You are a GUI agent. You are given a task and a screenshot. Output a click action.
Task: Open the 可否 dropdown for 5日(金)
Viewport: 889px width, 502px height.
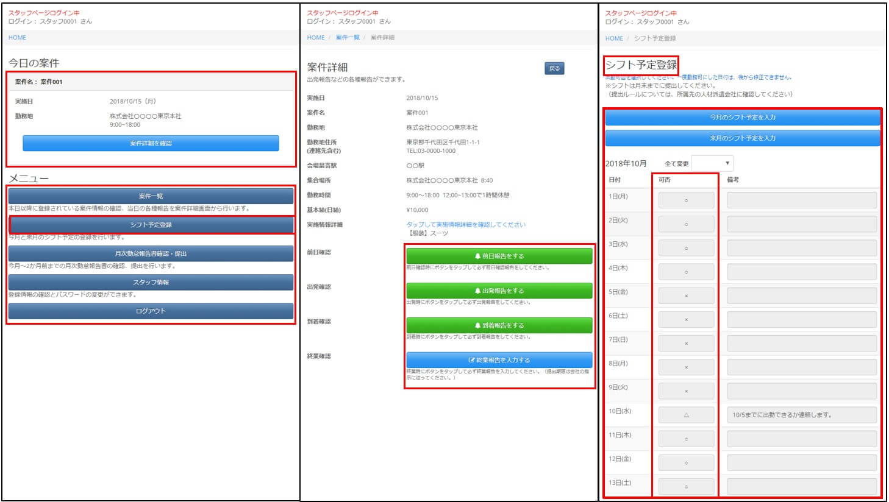click(686, 295)
